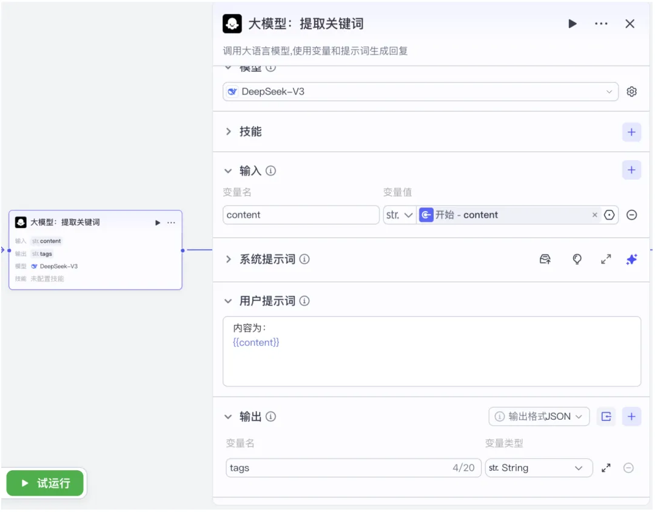Open the variable reference picker for content
This screenshot has height=512, width=655.
(x=610, y=215)
